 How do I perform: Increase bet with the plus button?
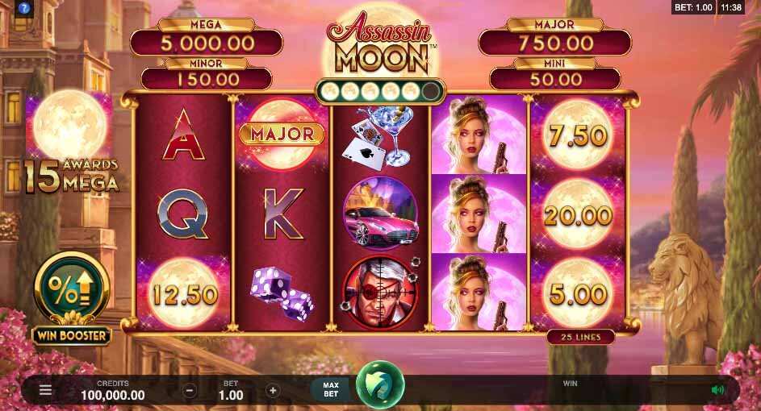(273, 390)
